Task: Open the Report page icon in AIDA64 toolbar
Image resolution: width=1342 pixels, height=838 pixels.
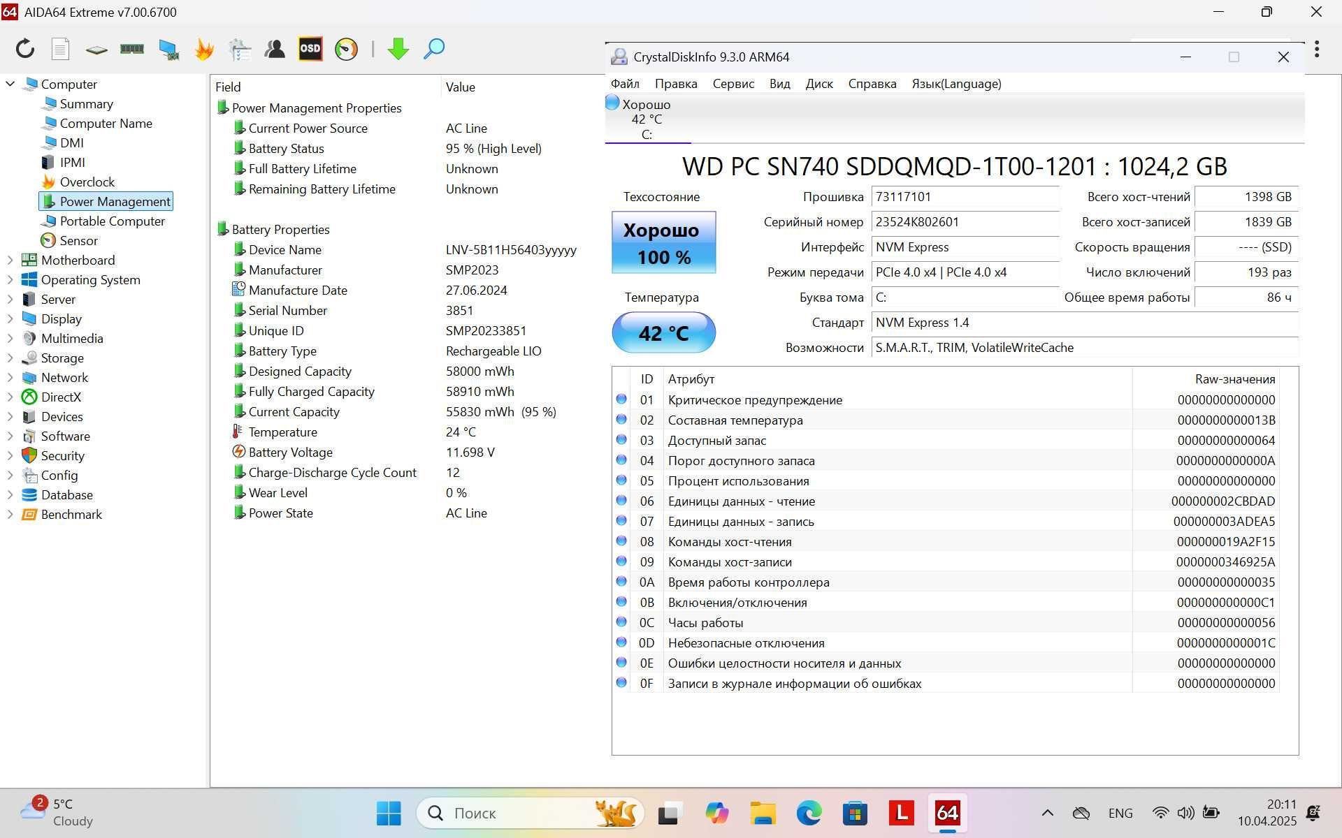Action: point(61,49)
